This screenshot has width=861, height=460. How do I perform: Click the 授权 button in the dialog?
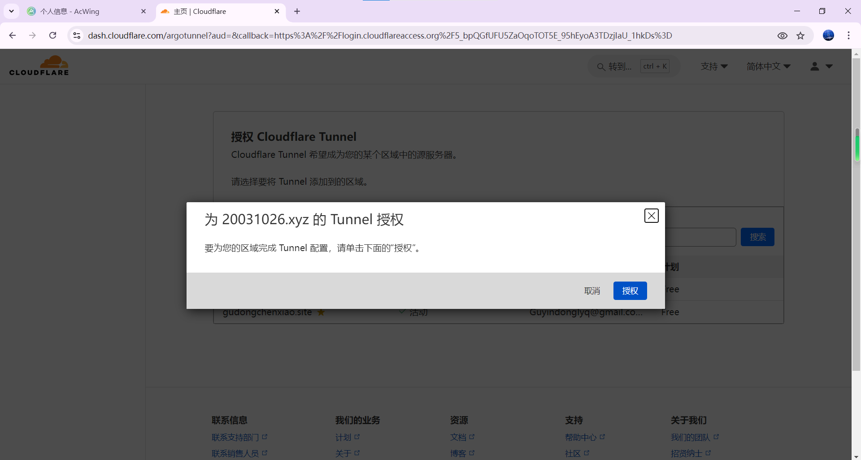pos(630,291)
